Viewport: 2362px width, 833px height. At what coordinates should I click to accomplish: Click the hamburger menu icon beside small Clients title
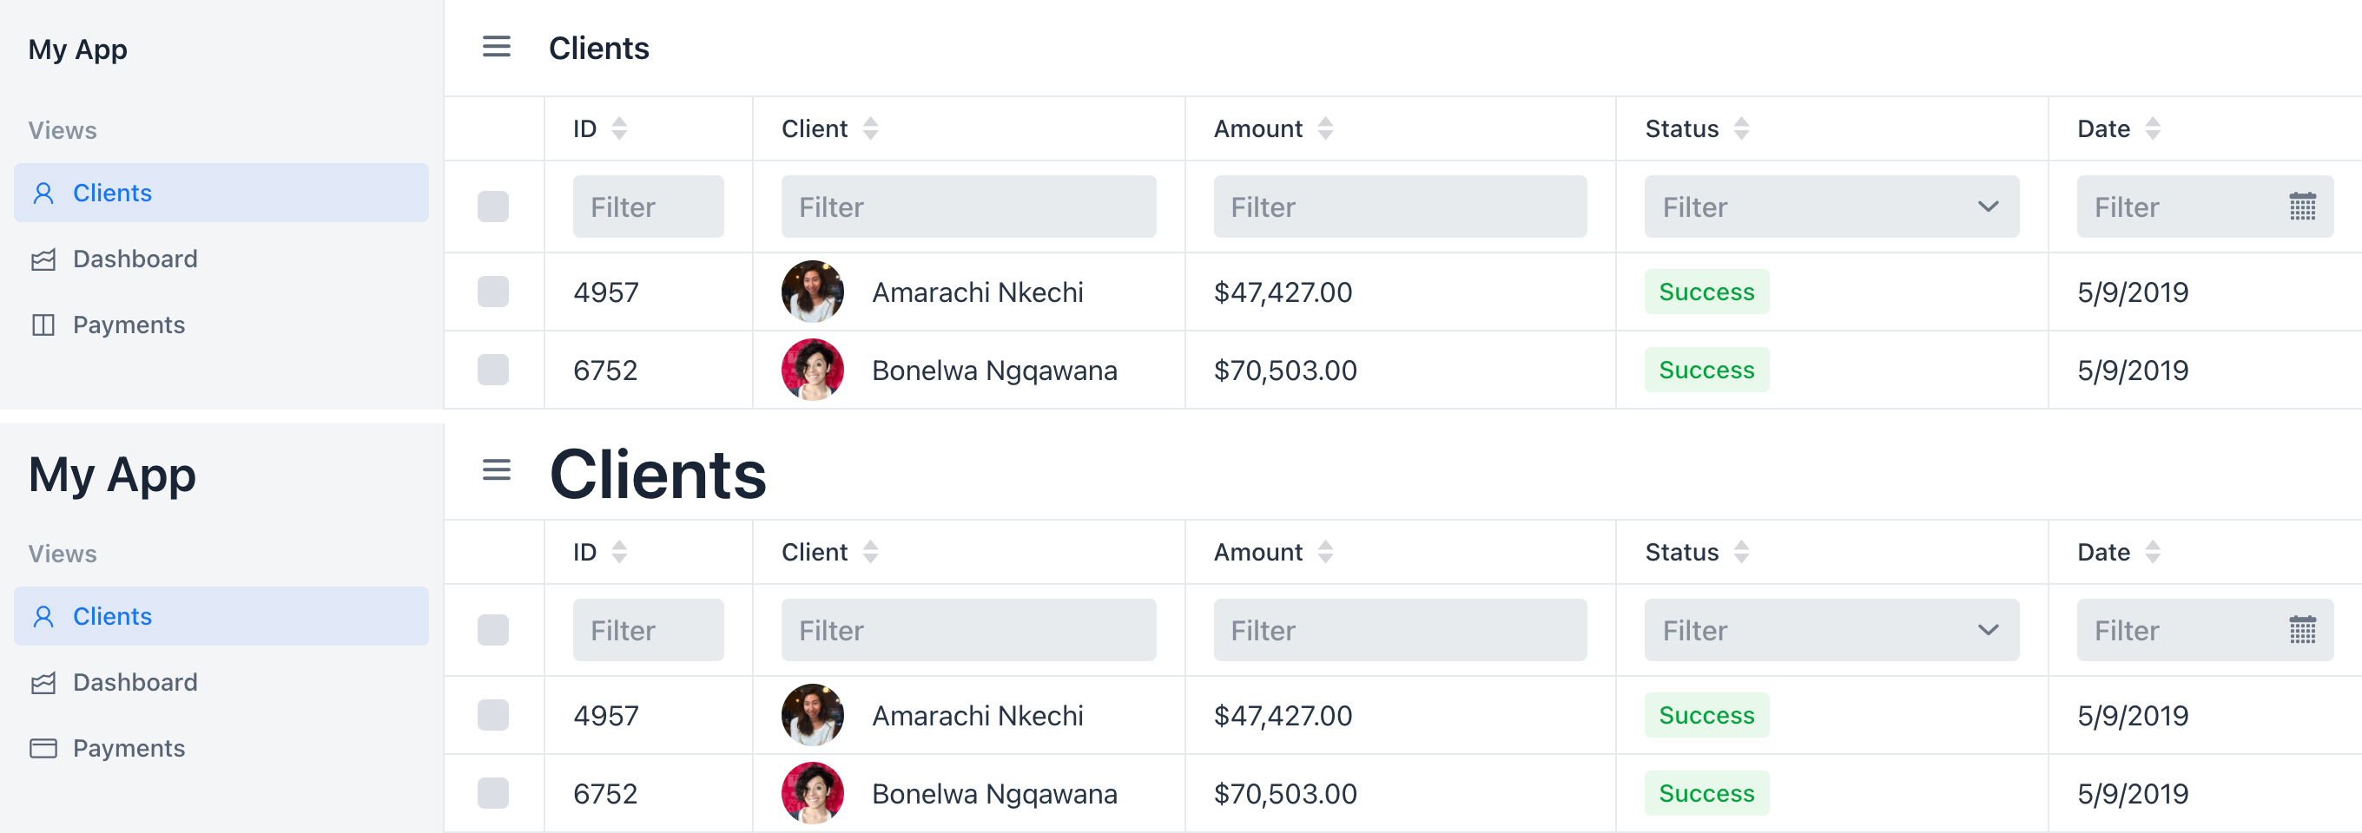point(496,47)
